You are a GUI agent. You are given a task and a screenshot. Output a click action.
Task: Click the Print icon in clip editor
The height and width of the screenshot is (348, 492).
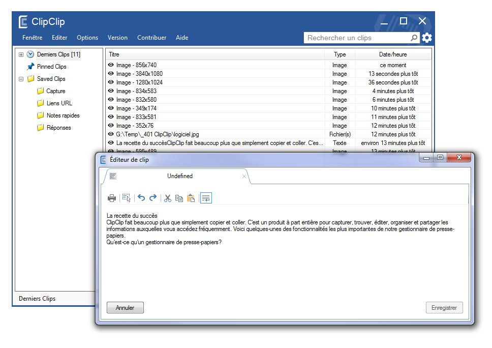(112, 198)
